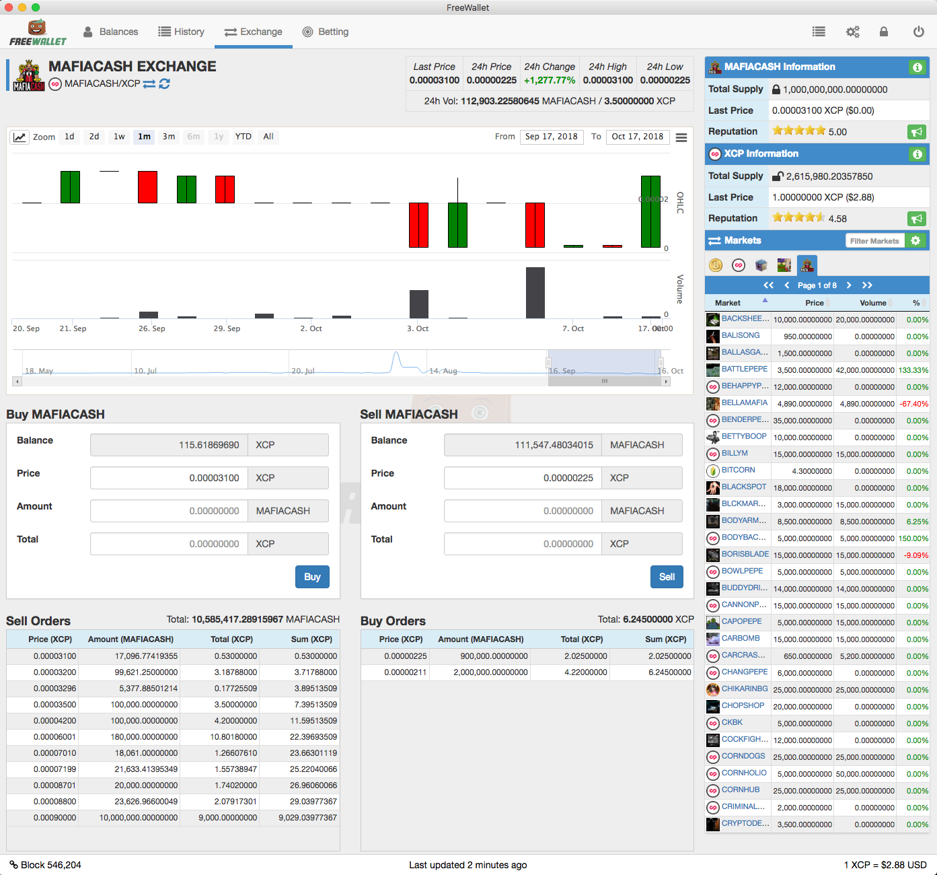The image size is (937, 875).
Task: Click the Sell amount input
Action: [x=523, y=511]
